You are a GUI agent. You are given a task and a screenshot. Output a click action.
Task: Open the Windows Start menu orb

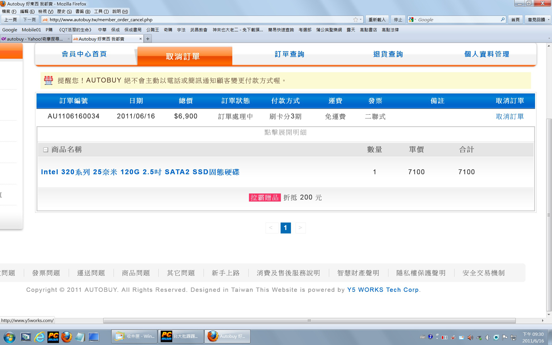tap(9, 337)
